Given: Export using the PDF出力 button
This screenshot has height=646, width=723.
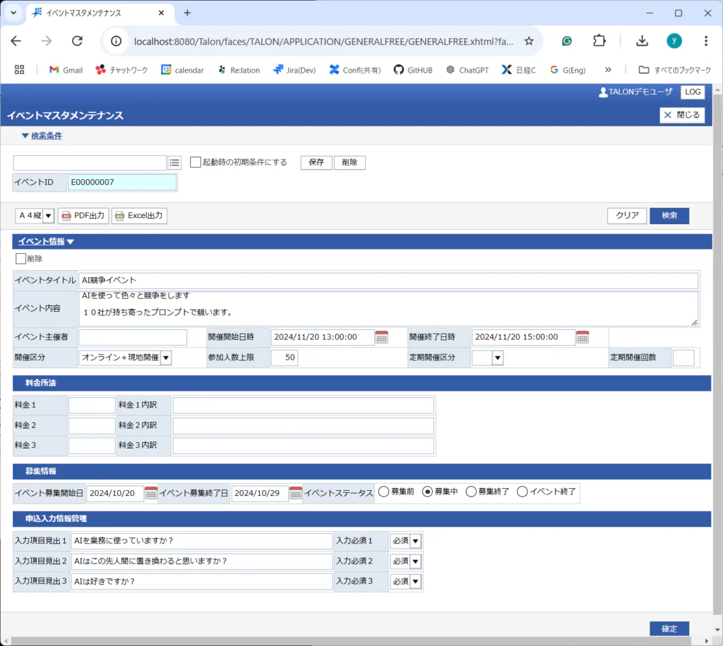Looking at the screenshot, I should [x=83, y=216].
